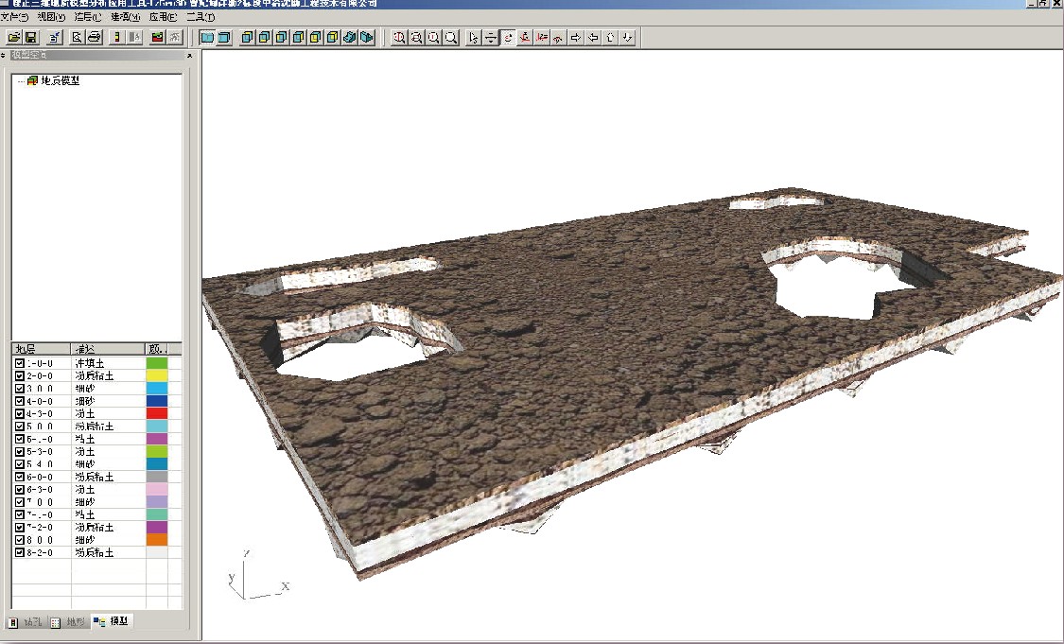1064x644 pixels.
Task: Click the Print icon in toolbar
Action: (95, 38)
